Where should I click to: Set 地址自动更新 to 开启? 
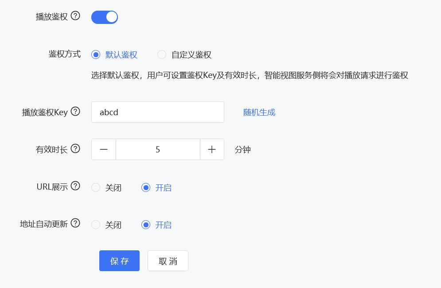click(x=146, y=225)
